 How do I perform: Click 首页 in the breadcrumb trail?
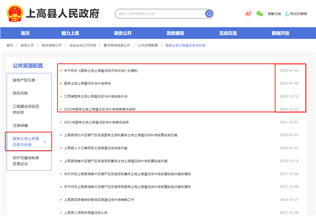10,45
